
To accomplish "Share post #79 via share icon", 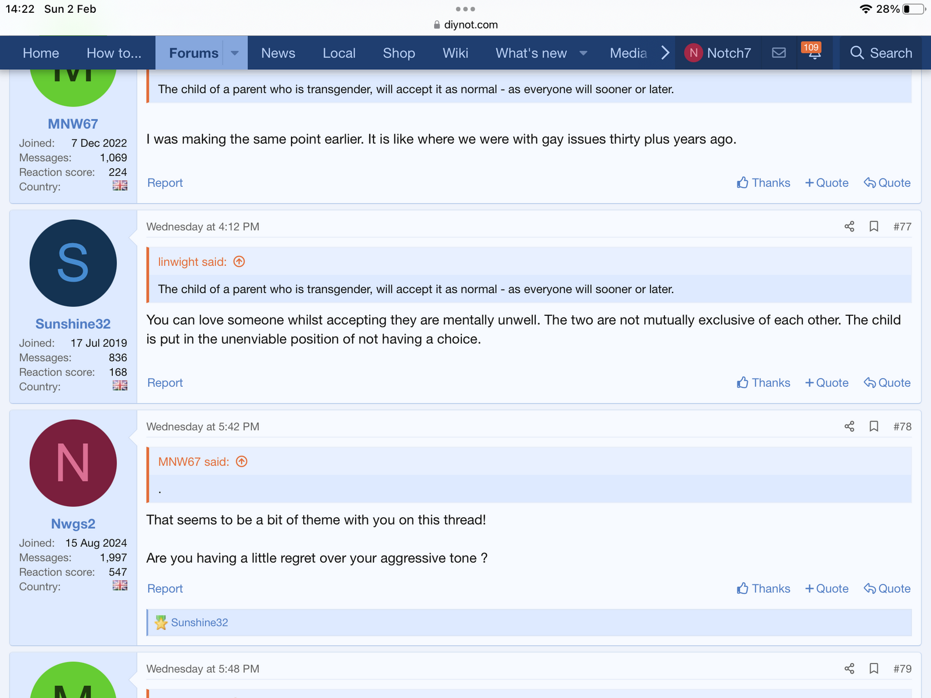I will pos(849,668).
